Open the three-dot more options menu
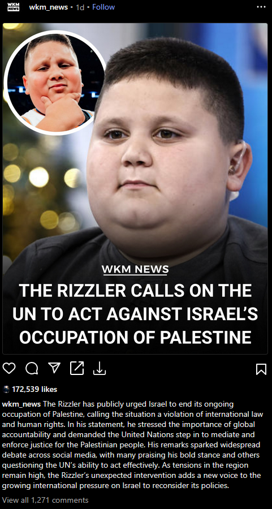The width and height of the screenshot is (272, 509). point(261,7)
